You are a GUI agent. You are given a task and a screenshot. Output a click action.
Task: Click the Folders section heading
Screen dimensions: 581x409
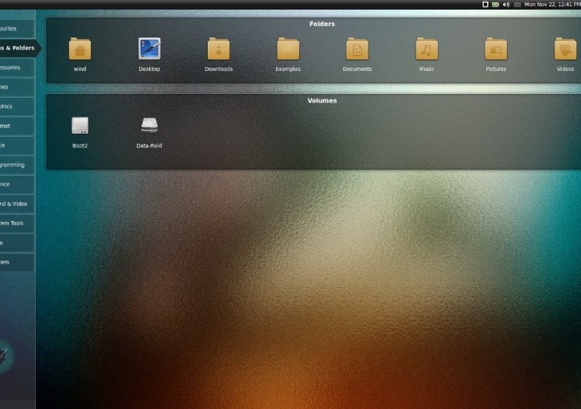click(x=322, y=24)
